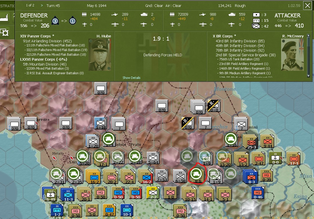Select the blue 8-3 infantry counter

point(251,177)
